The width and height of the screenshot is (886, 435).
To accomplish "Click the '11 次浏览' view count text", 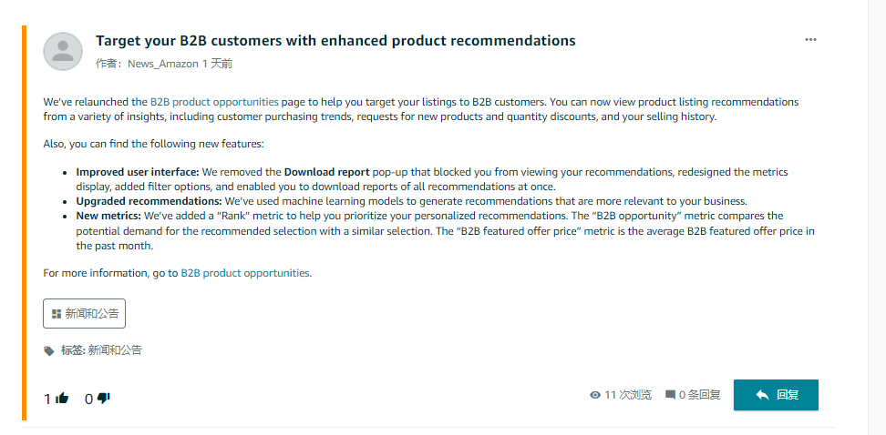I will click(628, 395).
